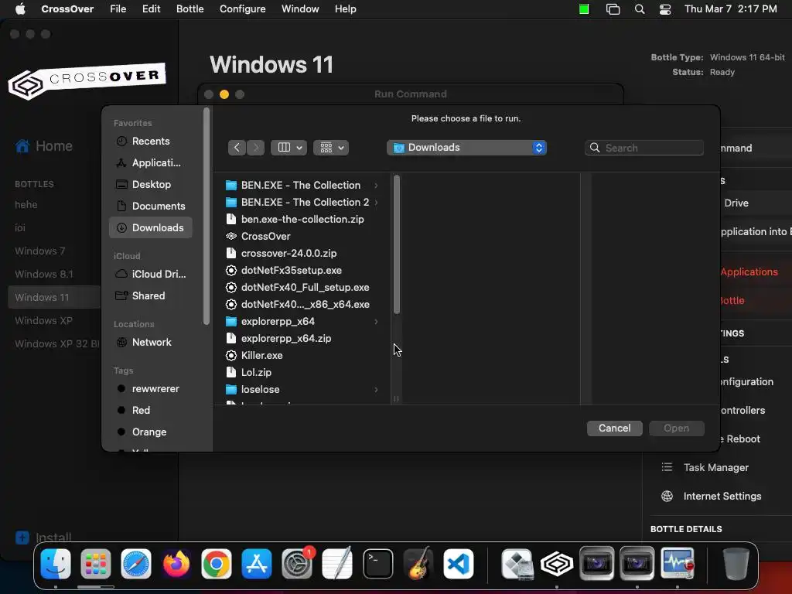
Task: Select the Orange tag
Action: click(151, 432)
